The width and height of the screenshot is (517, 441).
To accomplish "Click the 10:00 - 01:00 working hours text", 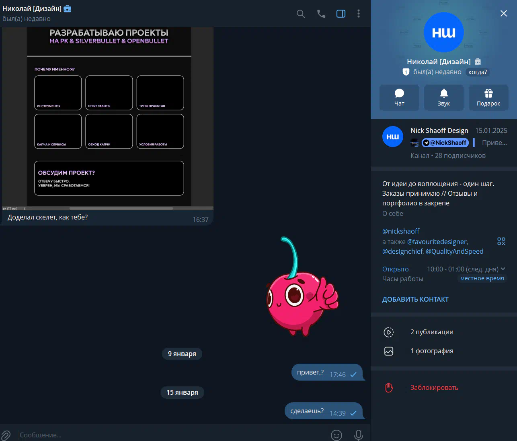I will click(462, 269).
